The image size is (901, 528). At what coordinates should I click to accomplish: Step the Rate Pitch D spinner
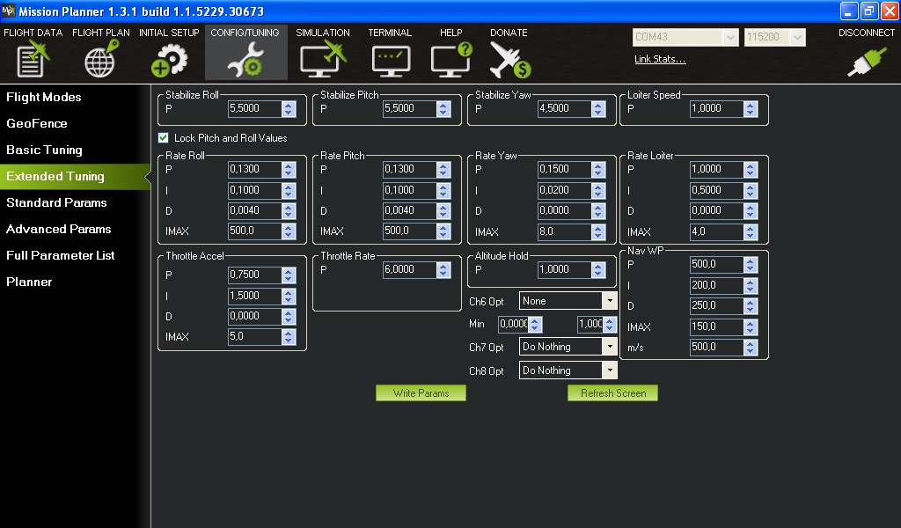[443, 211]
